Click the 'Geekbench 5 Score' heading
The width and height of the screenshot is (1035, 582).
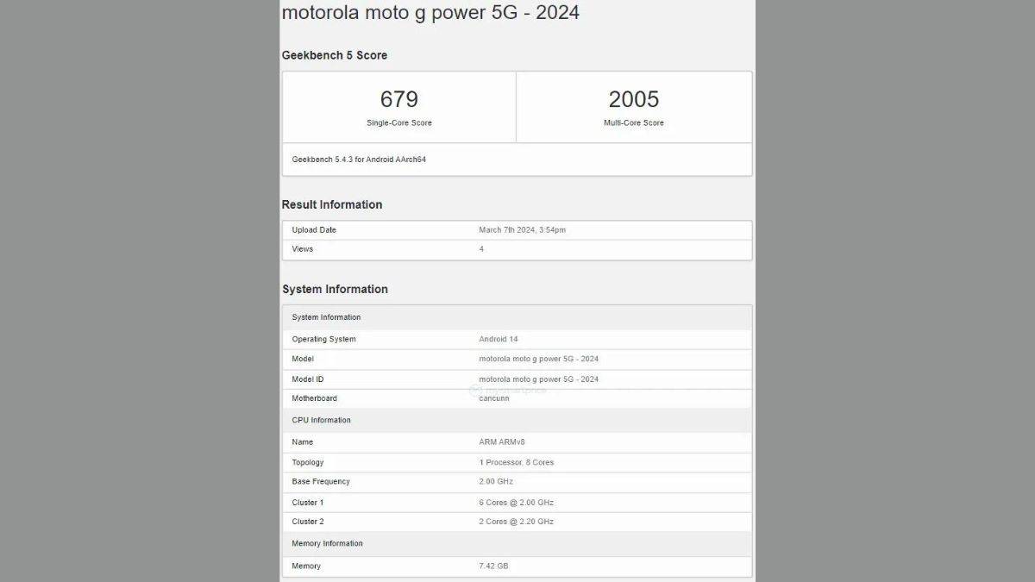click(x=335, y=55)
